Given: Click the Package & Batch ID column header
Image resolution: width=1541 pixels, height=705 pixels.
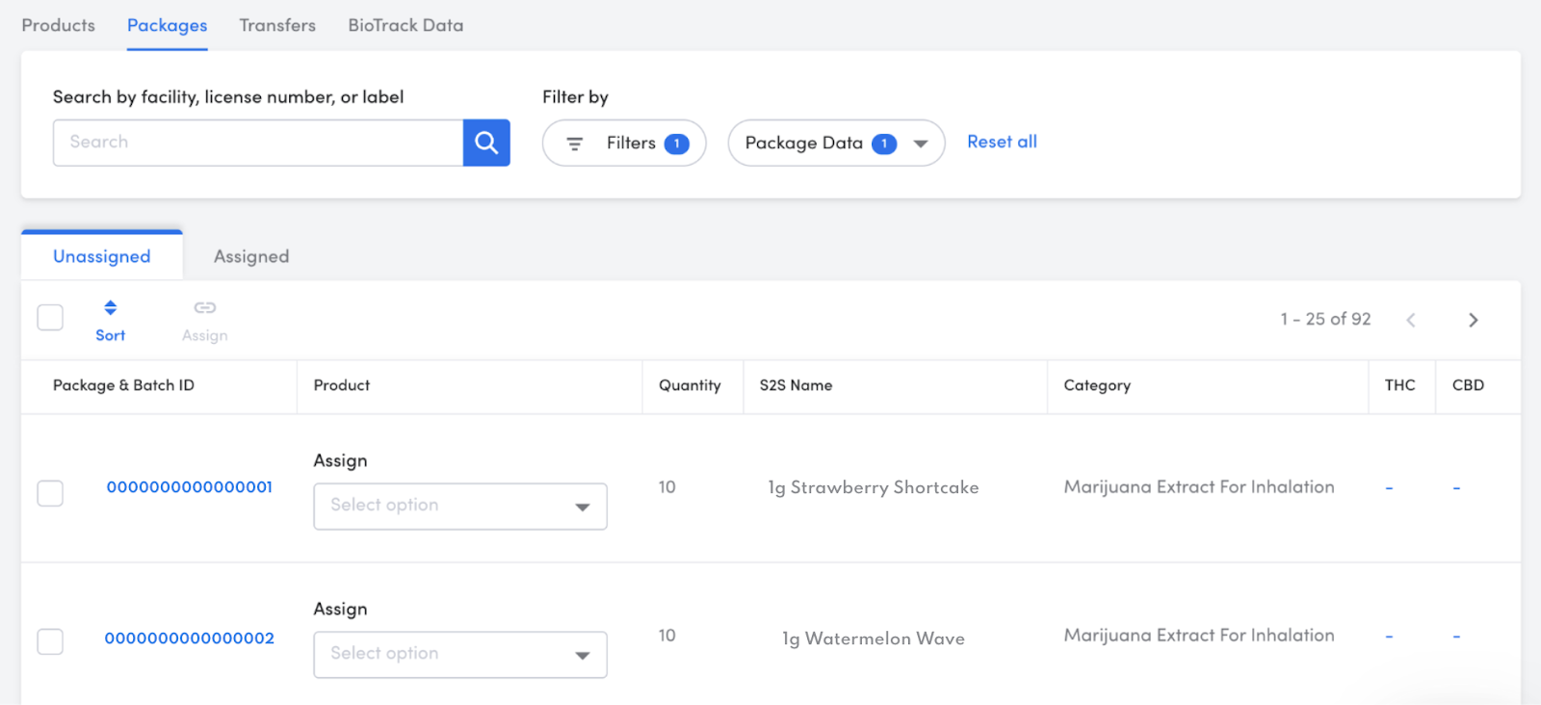Looking at the screenshot, I should [x=123, y=385].
